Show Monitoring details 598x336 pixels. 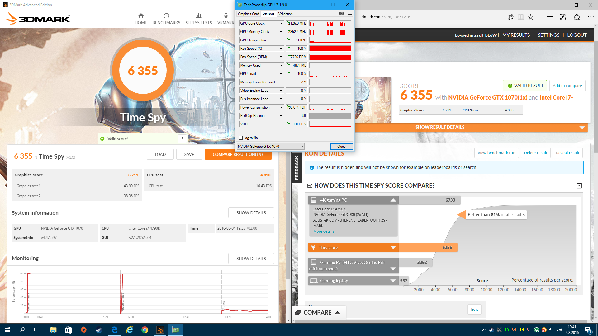pyautogui.click(x=251, y=259)
